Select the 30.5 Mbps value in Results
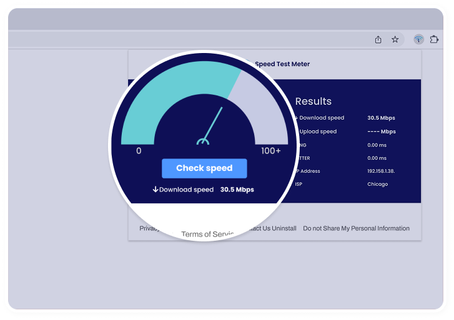This screenshot has width=454, height=320. click(x=381, y=118)
